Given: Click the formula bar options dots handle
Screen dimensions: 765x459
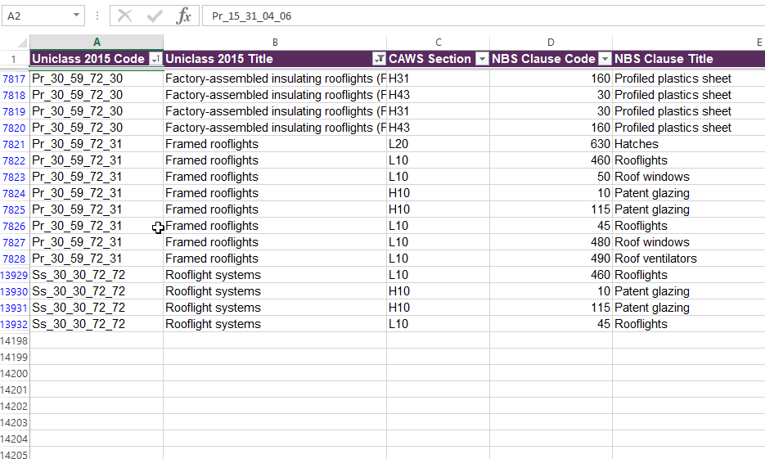Looking at the screenshot, I should tap(97, 16).
